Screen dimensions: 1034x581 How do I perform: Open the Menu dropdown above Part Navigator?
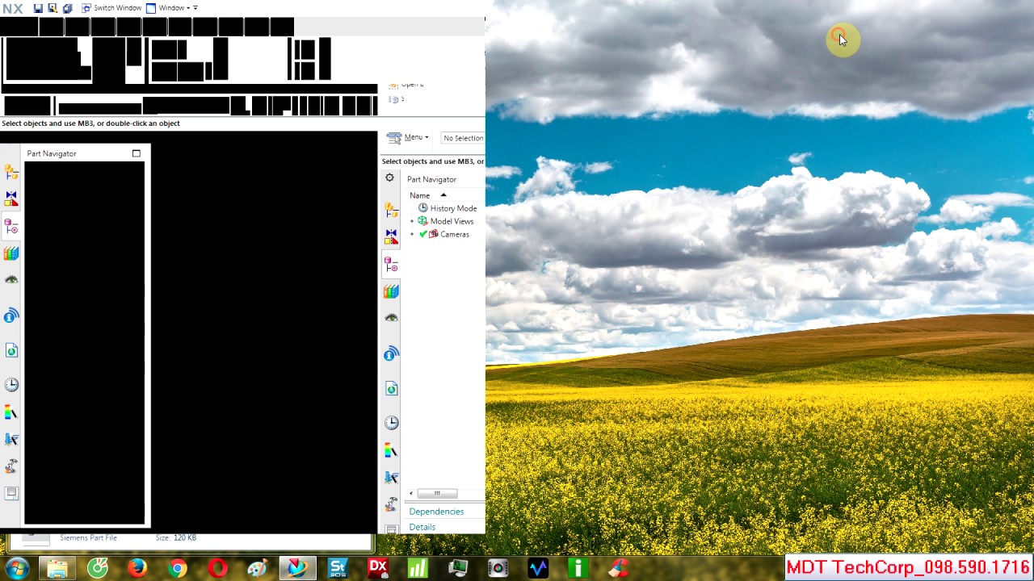pyautogui.click(x=408, y=138)
